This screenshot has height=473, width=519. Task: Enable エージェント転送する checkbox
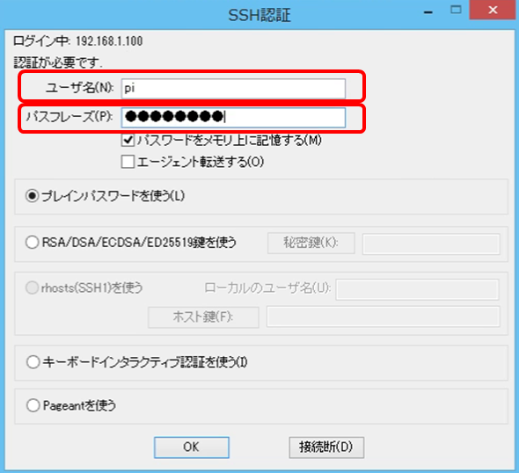(128, 162)
